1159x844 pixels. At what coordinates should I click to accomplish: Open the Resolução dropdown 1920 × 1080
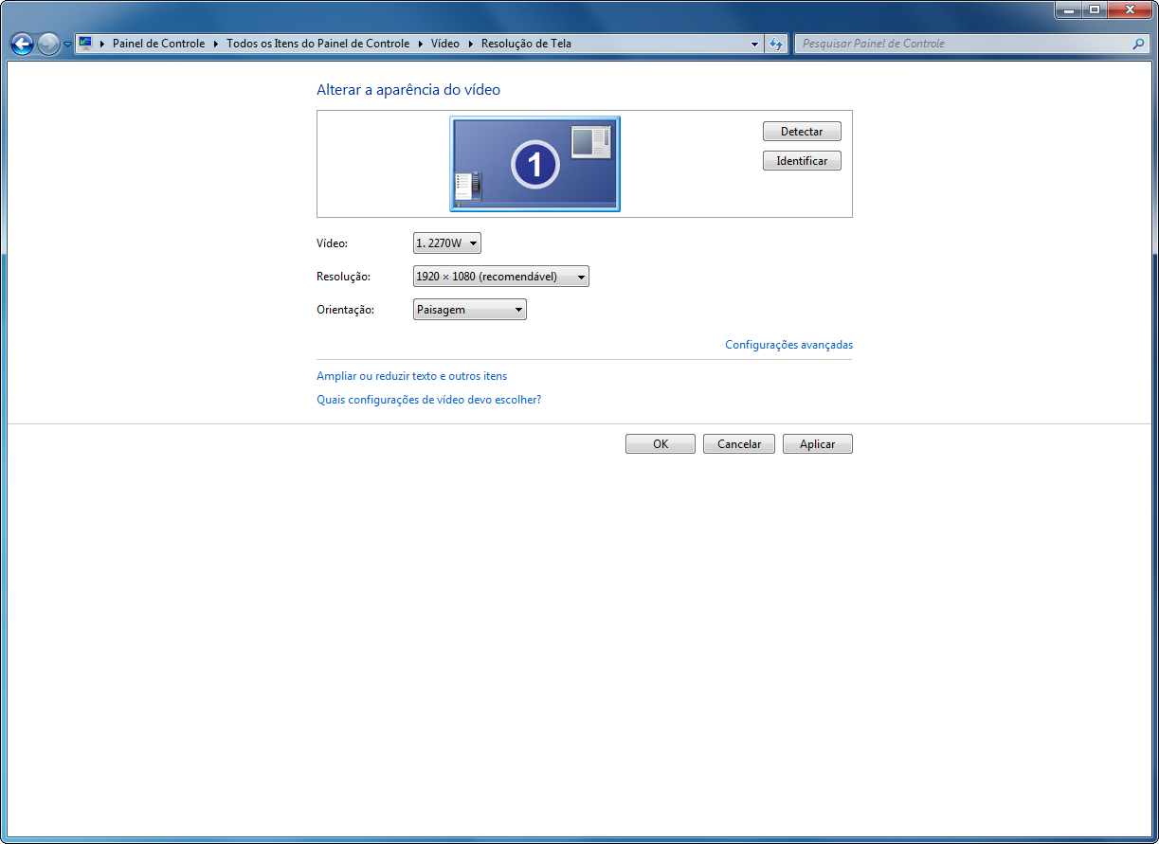501,277
